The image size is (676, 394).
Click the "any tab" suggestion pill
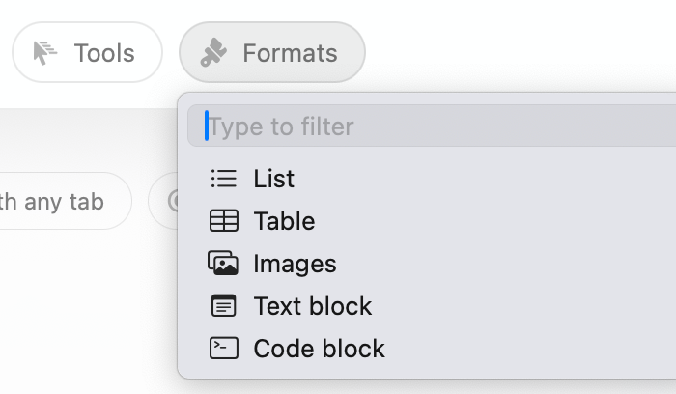(x=65, y=201)
